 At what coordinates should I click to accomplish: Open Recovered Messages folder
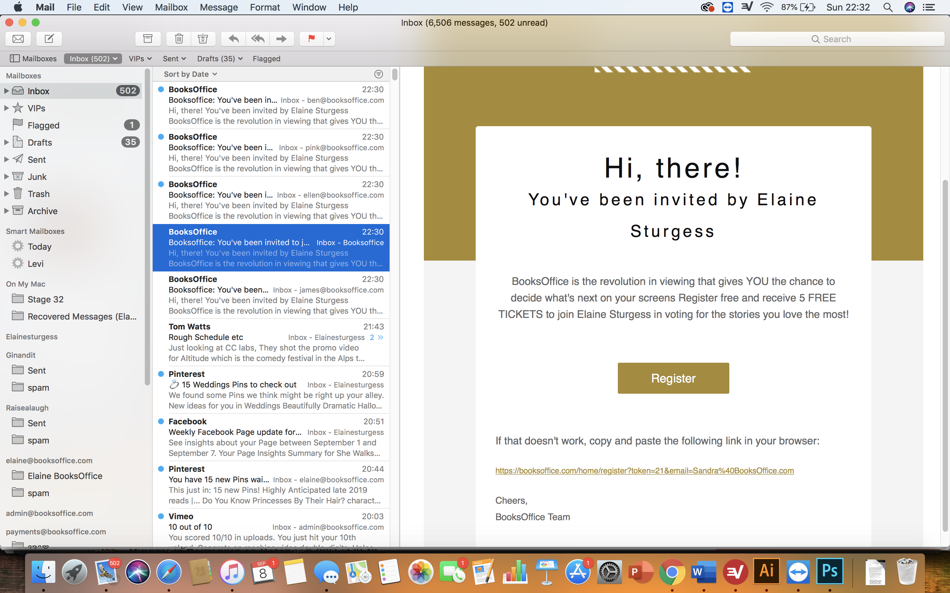[71, 316]
